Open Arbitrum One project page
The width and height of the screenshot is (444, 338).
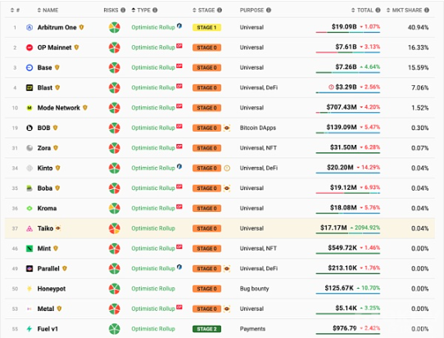[57, 28]
